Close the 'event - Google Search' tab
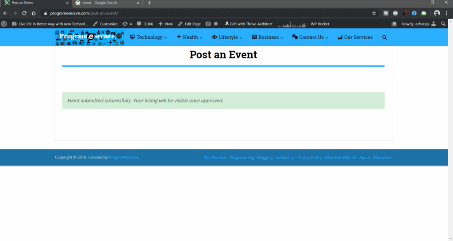The image size is (453, 241). coord(138,3)
